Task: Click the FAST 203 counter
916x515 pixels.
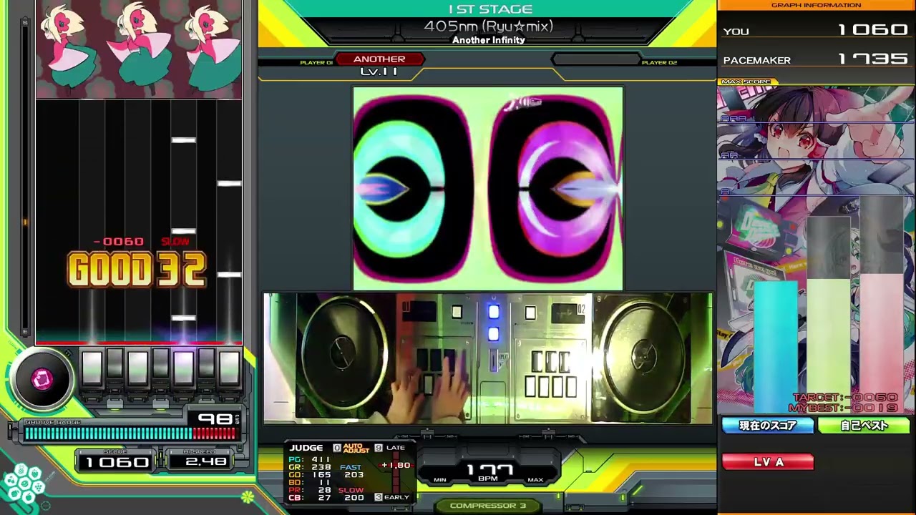Action: (x=351, y=471)
